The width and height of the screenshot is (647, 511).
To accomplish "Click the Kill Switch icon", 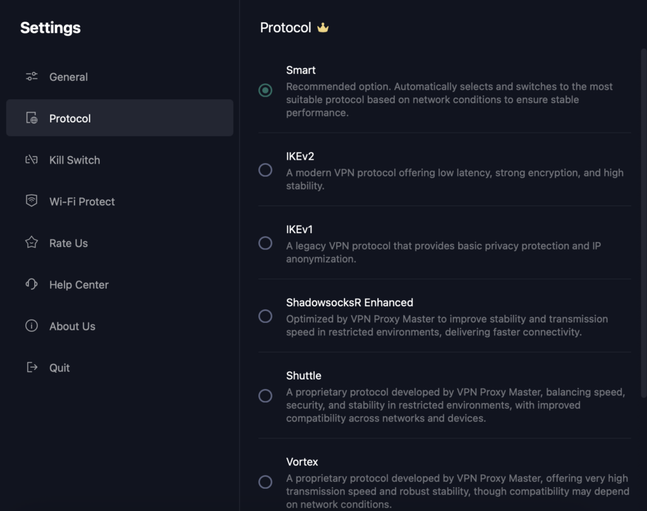I will click(x=32, y=160).
